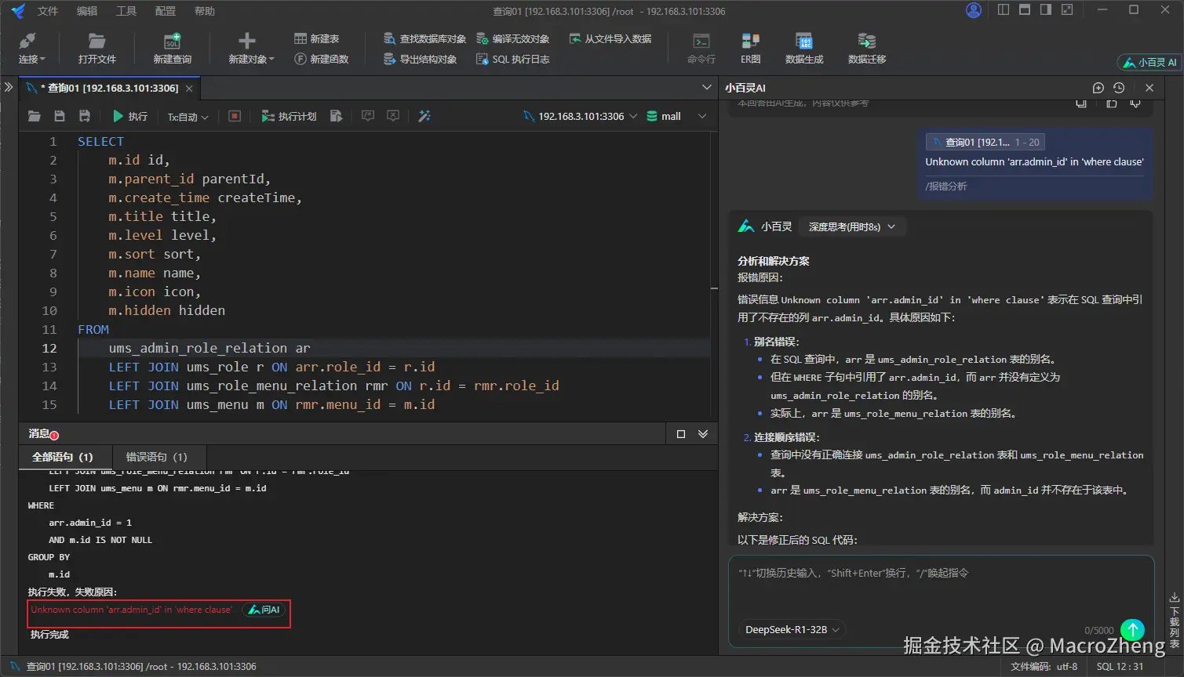Expand the left sidebar with double arrow
1184x677 pixels.
click(9, 87)
